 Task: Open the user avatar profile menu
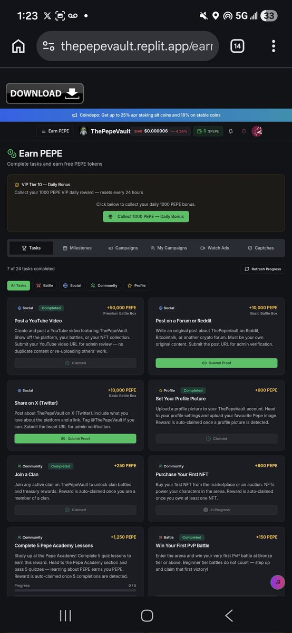click(x=257, y=131)
